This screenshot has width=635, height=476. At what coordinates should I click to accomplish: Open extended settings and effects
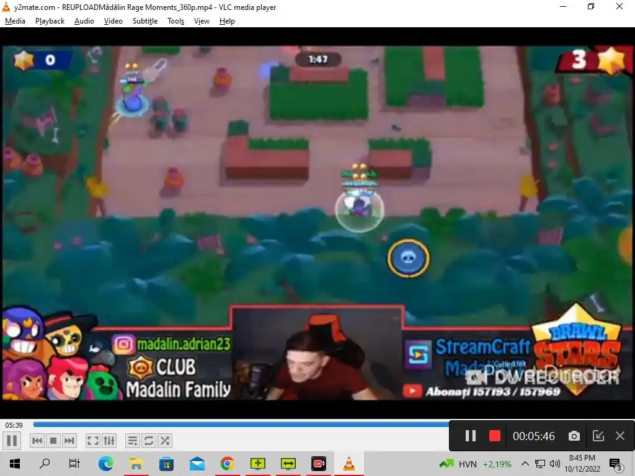(109, 441)
